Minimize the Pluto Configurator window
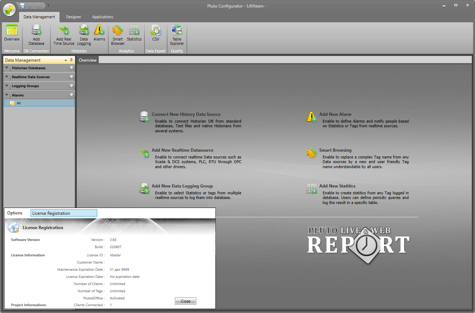 click(444, 5)
